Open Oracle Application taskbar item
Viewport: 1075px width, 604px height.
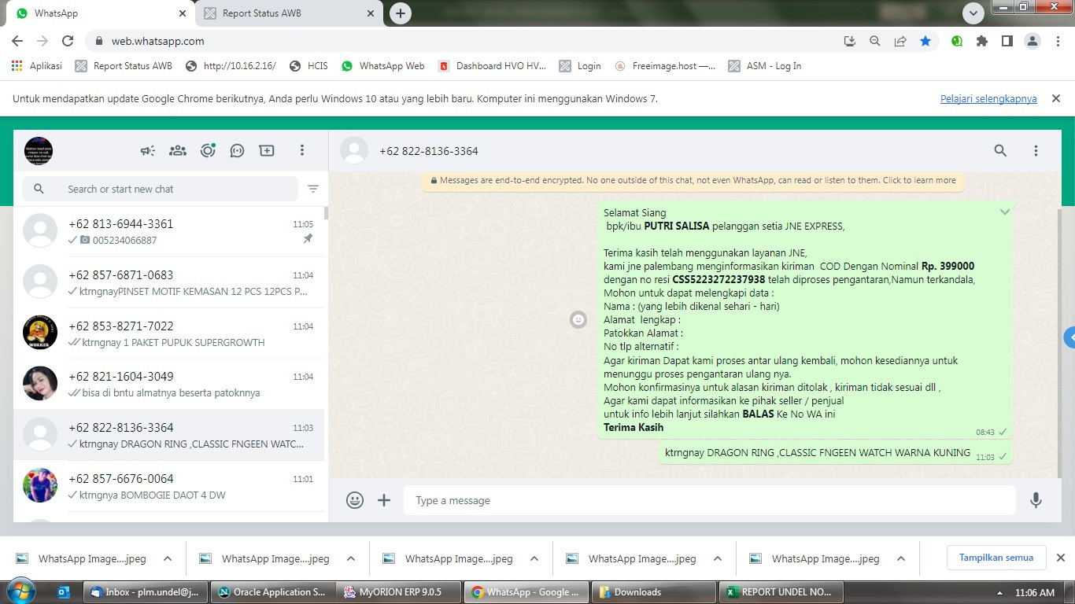click(273, 592)
